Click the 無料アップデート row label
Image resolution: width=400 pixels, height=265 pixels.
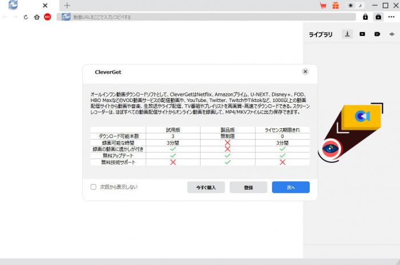pyautogui.click(x=118, y=156)
